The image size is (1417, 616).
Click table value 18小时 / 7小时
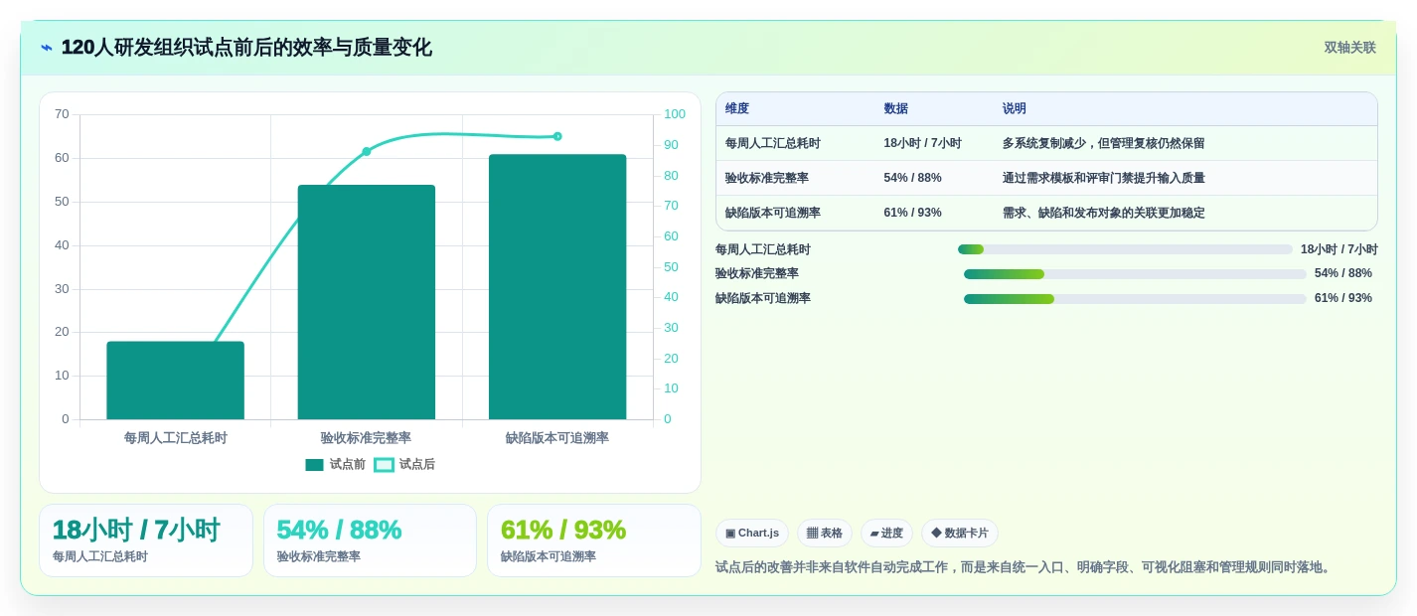tap(922, 143)
